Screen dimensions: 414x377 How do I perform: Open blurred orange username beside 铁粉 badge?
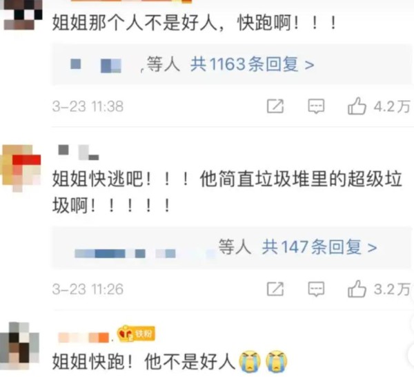83,338
